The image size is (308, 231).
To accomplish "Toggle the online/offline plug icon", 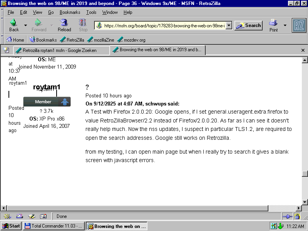I will 287,216.
